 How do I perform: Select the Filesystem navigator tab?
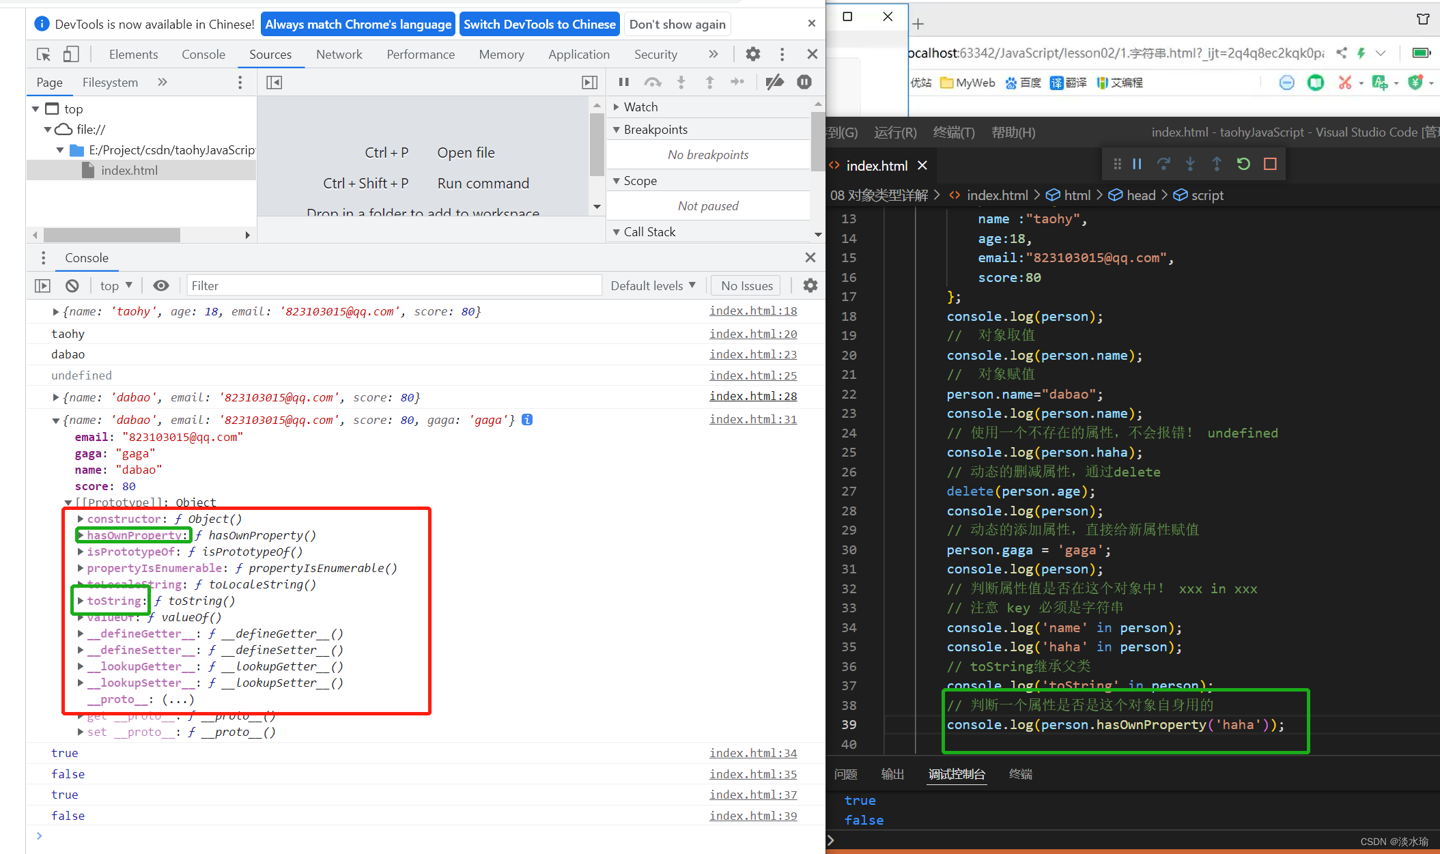(110, 83)
